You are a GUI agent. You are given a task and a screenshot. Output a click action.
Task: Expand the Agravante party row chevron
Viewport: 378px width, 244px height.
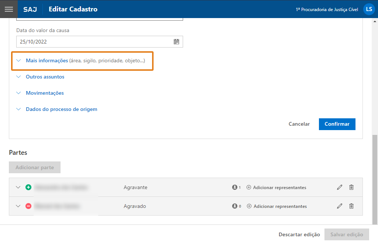(18, 187)
